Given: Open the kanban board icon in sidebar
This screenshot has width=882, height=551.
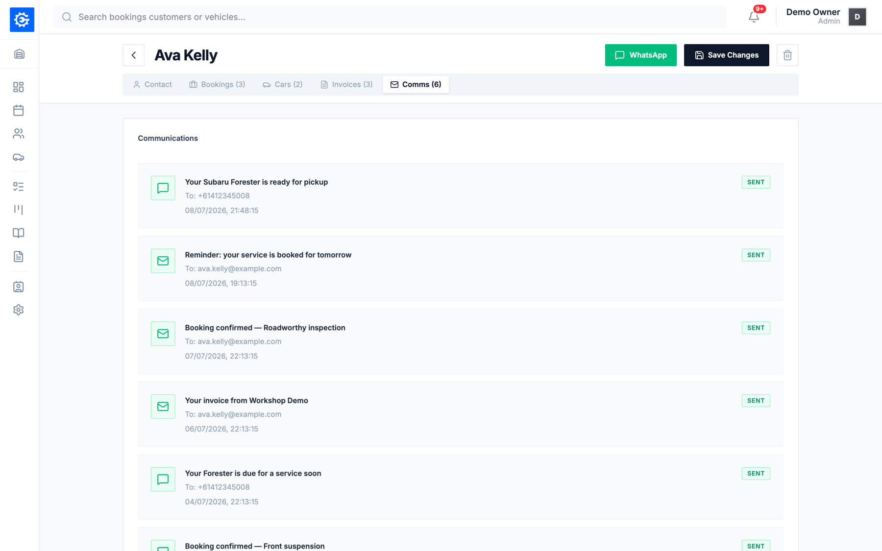Looking at the screenshot, I should click(x=19, y=210).
